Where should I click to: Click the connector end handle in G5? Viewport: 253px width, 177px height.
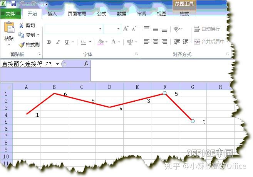point(193,121)
